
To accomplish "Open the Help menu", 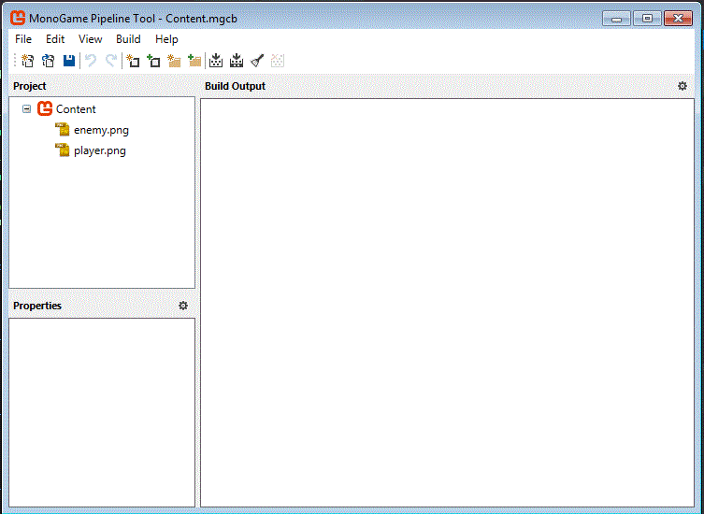I will (166, 39).
